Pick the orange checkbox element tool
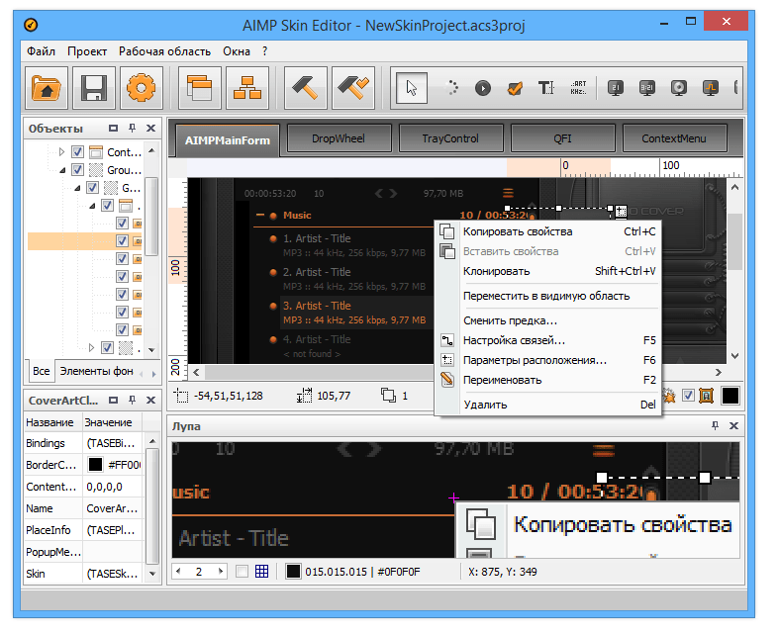This screenshot has width=779, height=633. click(515, 88)
